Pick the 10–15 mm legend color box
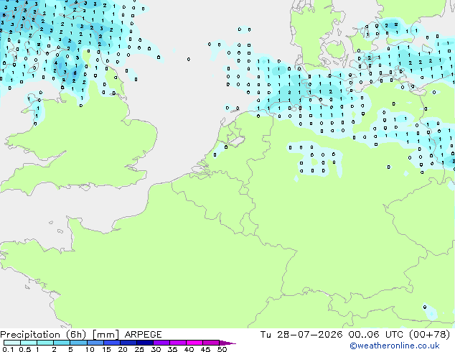The height and width of the screenshot is (352, 455). [x=95, y=343]
